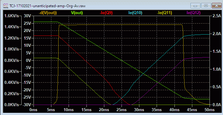Click the 15ms time axis label
223x115 pixels.
[x=86, y=110]
